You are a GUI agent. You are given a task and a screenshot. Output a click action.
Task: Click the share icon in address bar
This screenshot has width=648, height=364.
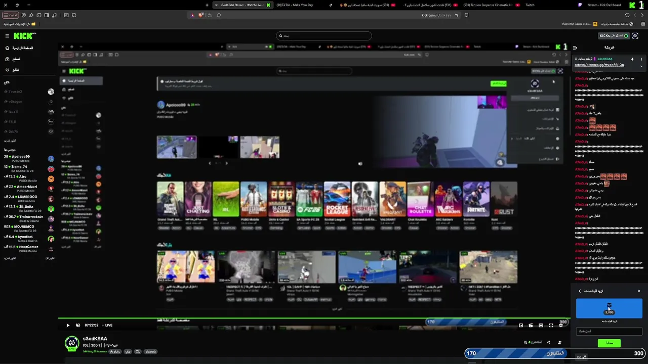coord(210,15)
